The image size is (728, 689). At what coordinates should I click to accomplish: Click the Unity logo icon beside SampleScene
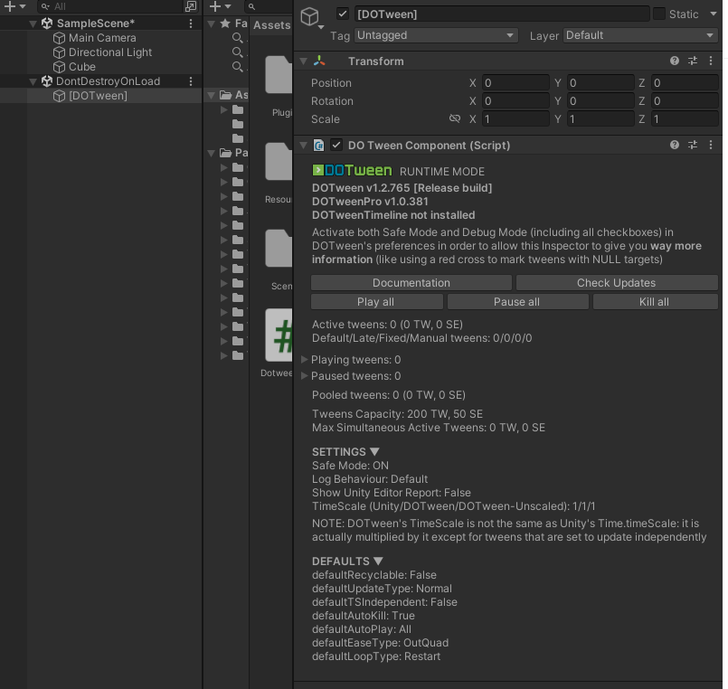[x=47, y=24]
